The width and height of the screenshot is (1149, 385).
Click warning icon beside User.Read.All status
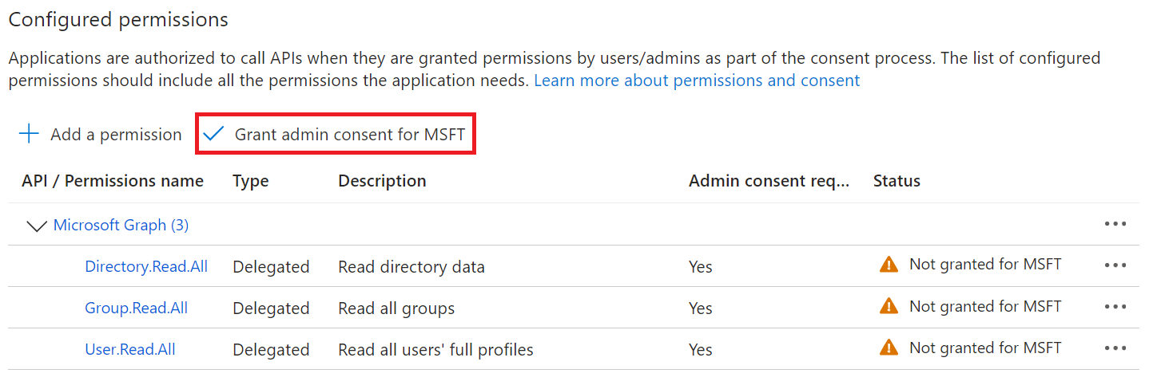point(888,348)
